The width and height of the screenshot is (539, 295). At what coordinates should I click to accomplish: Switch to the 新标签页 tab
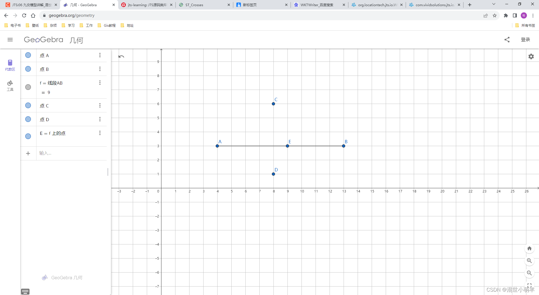tap(262, 5)
